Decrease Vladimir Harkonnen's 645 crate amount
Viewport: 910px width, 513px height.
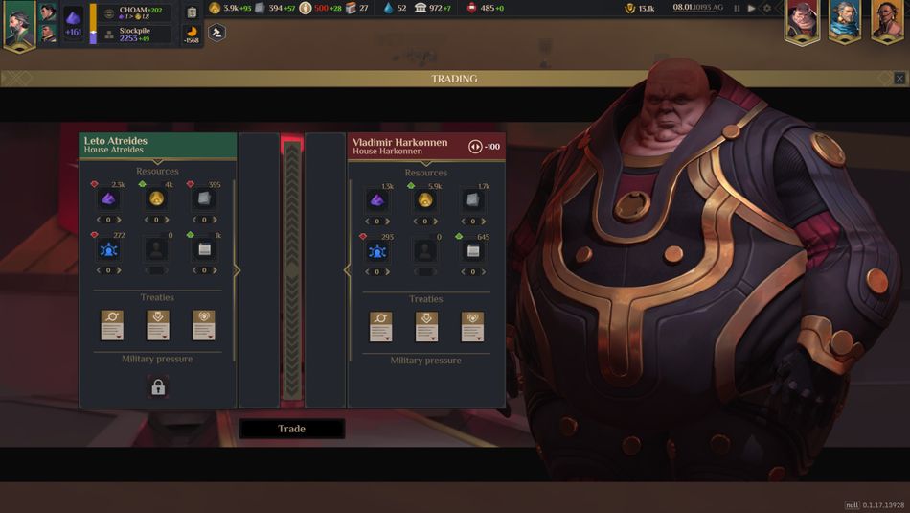click(x=463, y=272)
